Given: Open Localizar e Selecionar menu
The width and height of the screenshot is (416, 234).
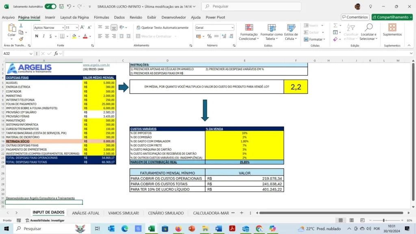Looking at the screenshot, I should [368, 32].
